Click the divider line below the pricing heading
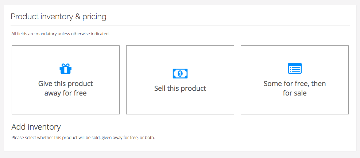This screenshot has height=158, width=360. point(180,25)
